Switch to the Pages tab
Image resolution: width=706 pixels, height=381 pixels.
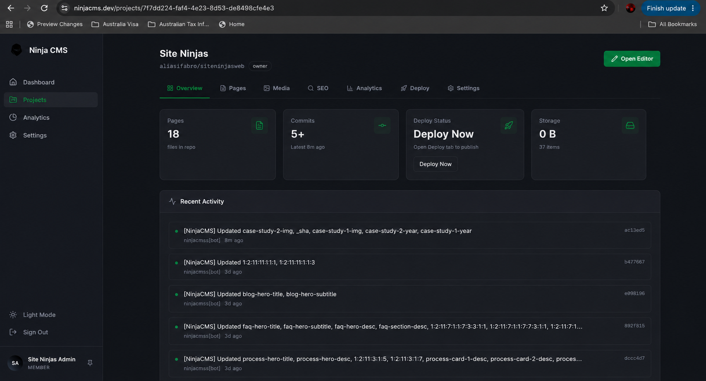233,88
